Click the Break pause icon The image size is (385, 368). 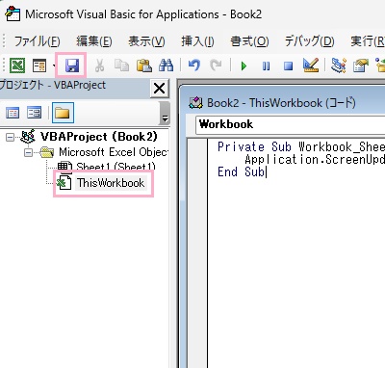click(x=266, y=66)
